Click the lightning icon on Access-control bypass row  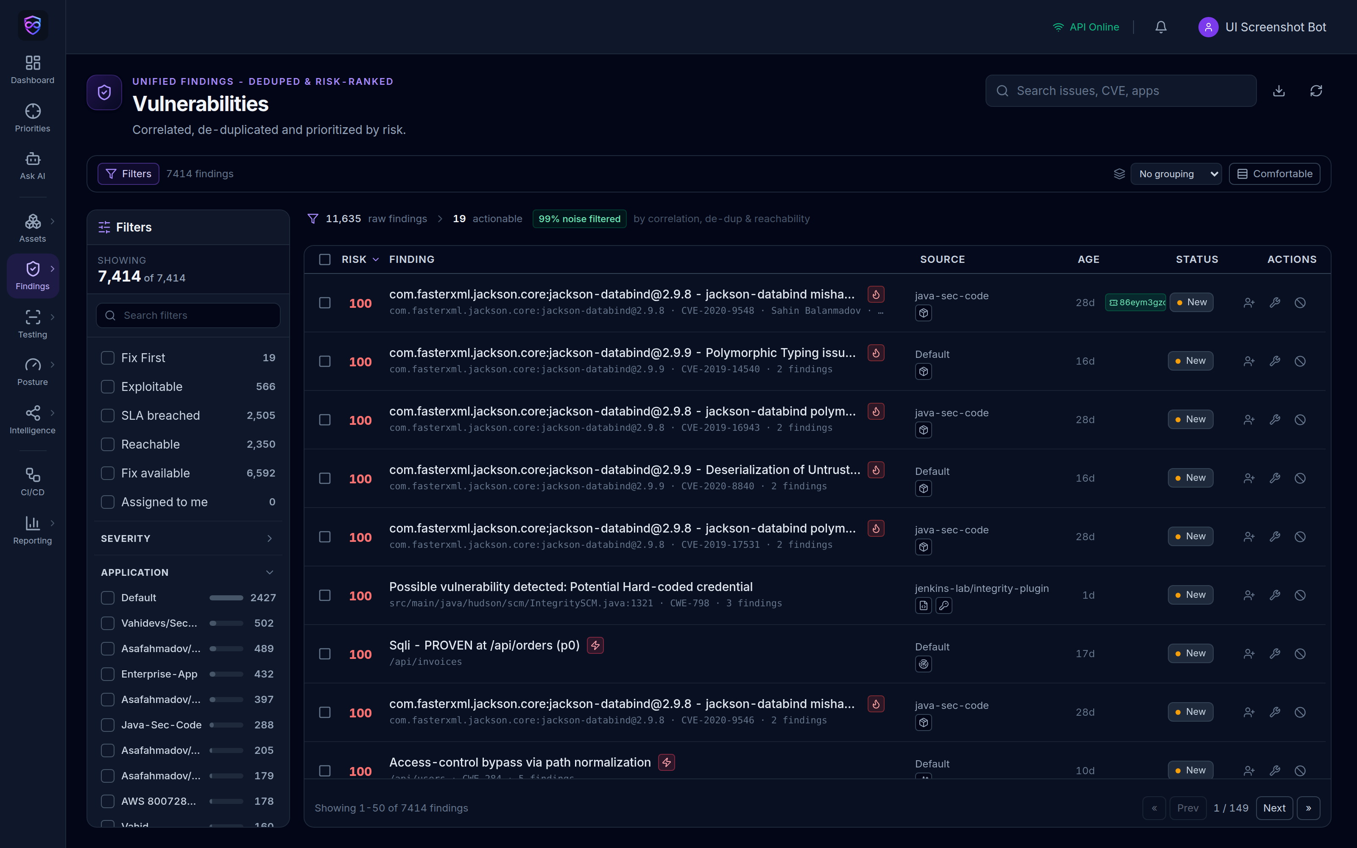(666, 762)
